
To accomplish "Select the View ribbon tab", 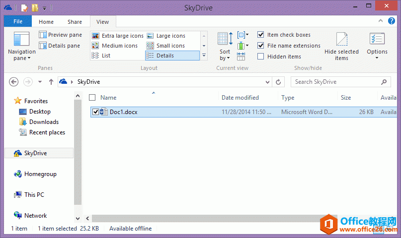I will (102, 22).
